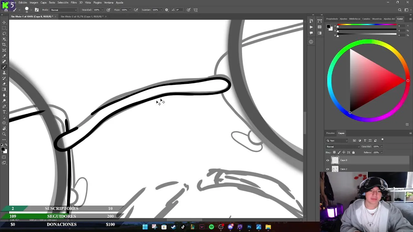This screenshot has width=413, height=232.
Task: Hide the Capa 8 layer
Action: point(328,160)
